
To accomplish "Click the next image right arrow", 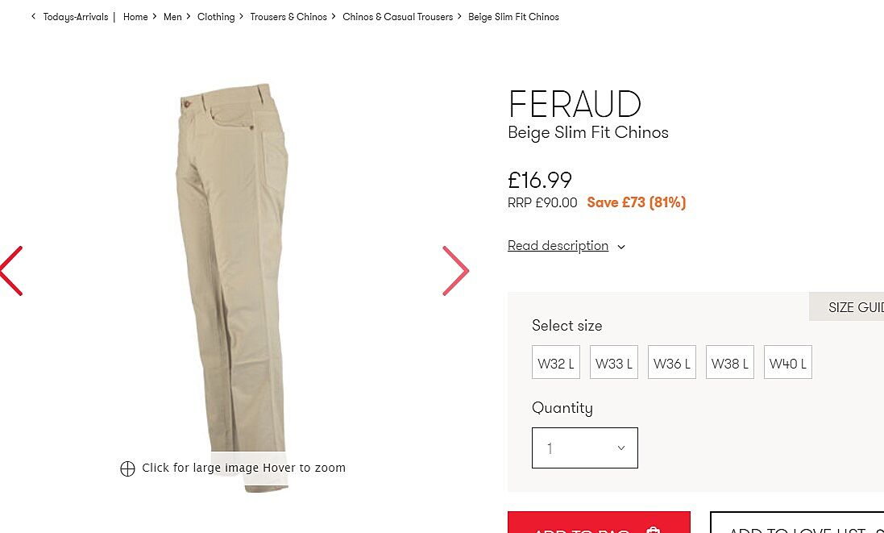I will click(x=455, y=271).
